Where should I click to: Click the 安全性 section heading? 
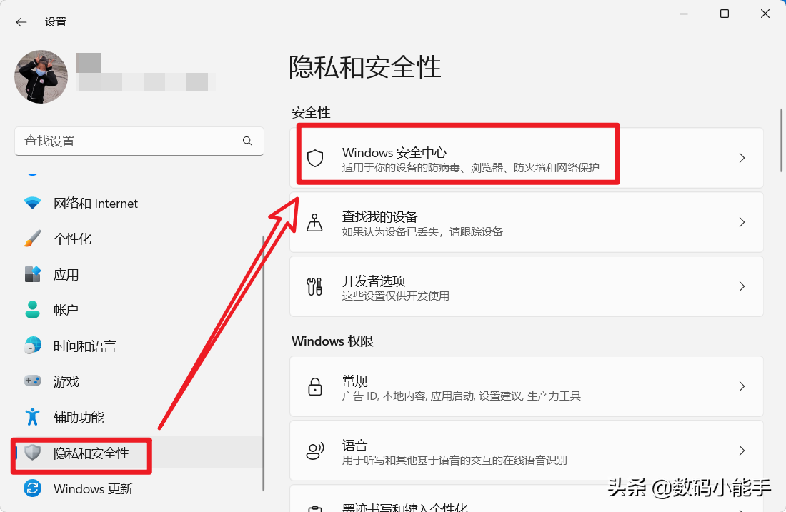[311, 113]
